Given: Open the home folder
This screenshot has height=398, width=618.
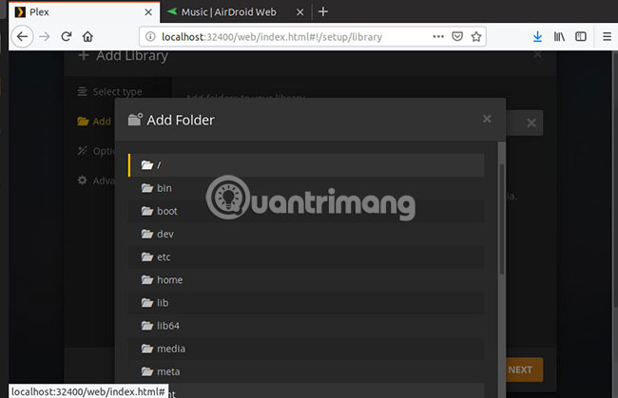Looking at the screenshot, I should point(306,280).
